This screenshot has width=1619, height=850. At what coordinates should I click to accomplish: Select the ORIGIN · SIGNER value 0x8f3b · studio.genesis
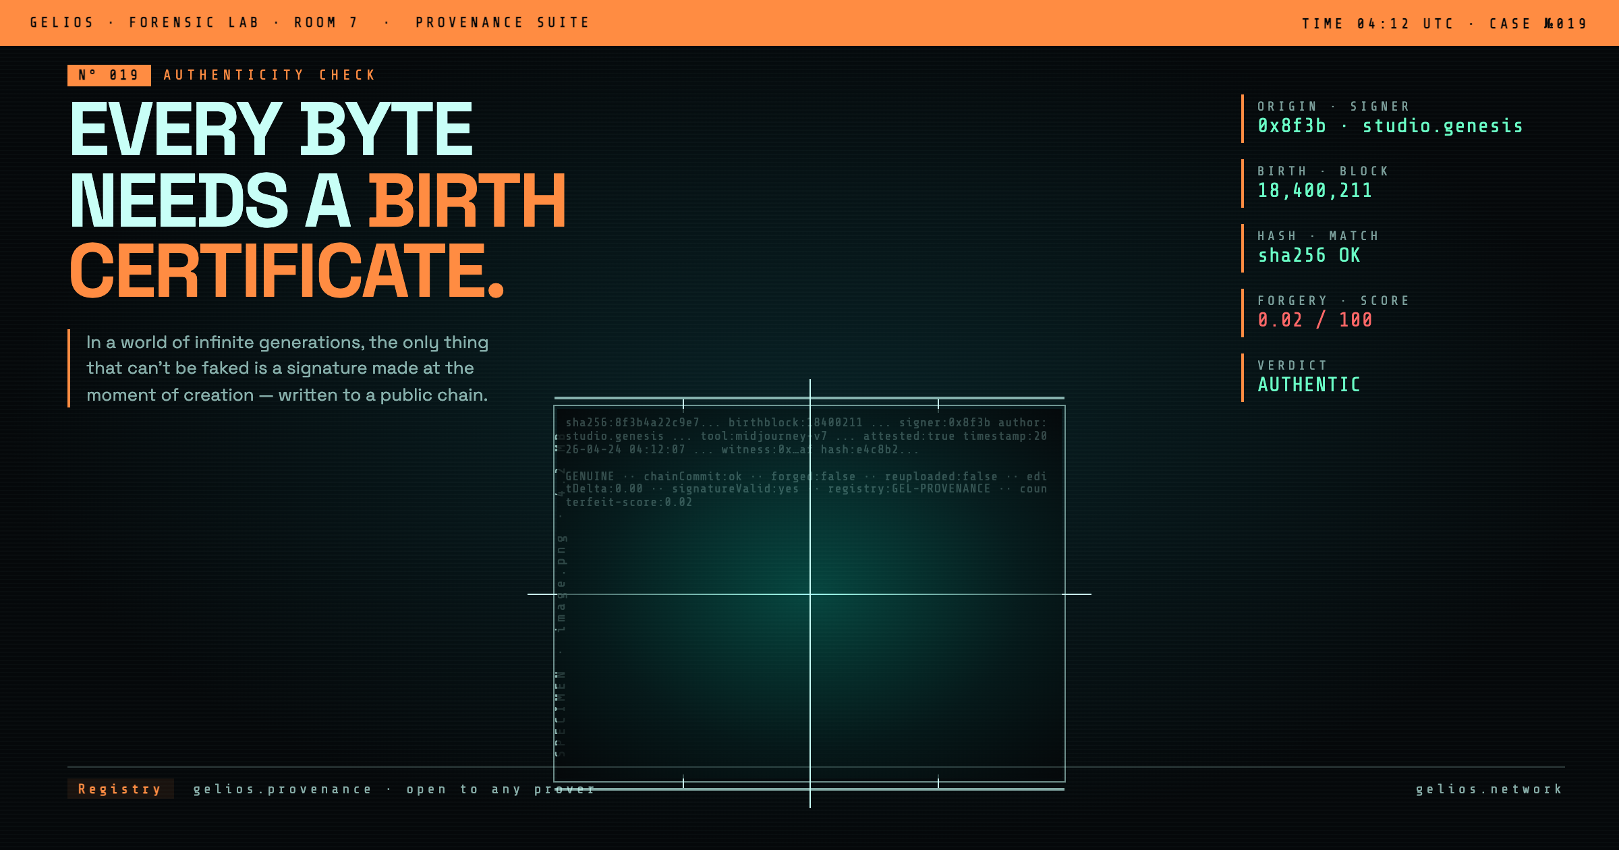1390,126
